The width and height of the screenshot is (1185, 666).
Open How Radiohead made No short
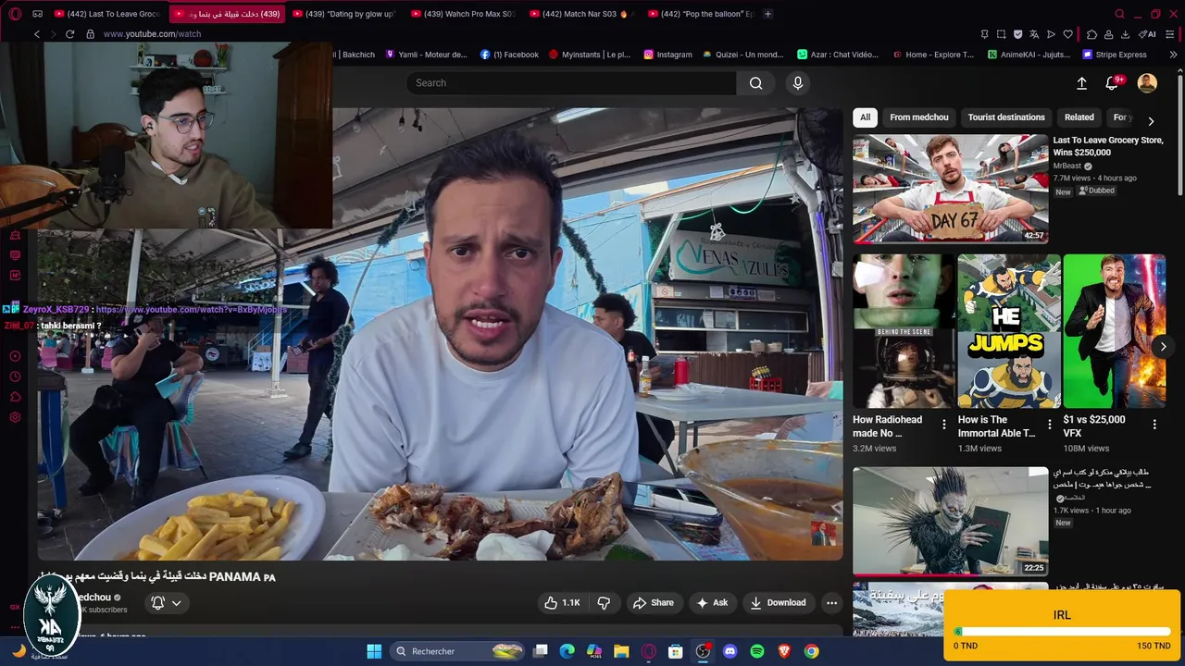tap(903, 331)
